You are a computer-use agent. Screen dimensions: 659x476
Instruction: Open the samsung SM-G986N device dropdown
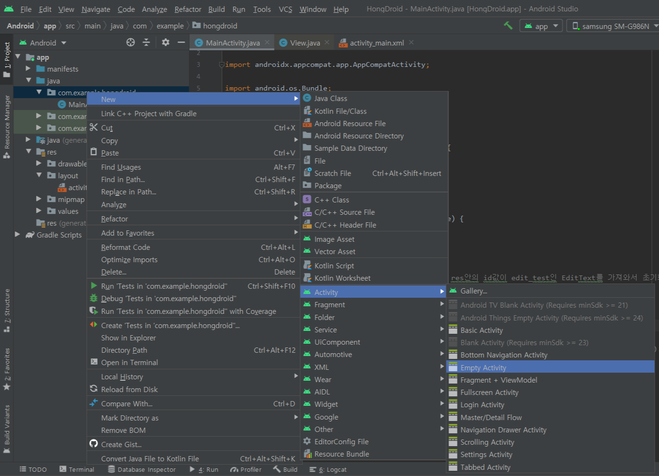[x=614, y=26]
